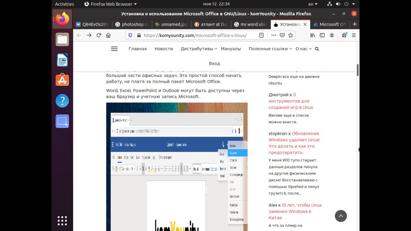Screen dimensions: 411x231
Task: Expand the Полезные ссылки dropdown
Action: coord(270,49)
